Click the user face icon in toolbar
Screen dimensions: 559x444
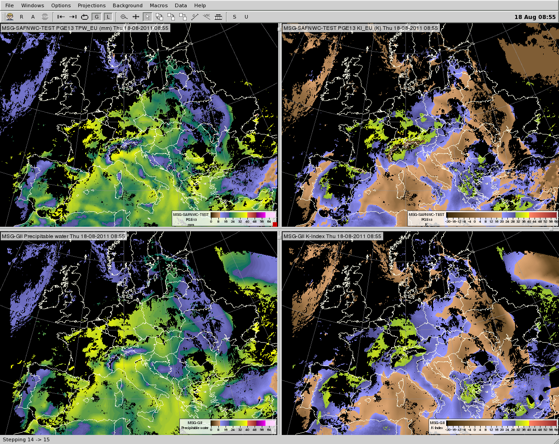[10, 17]
